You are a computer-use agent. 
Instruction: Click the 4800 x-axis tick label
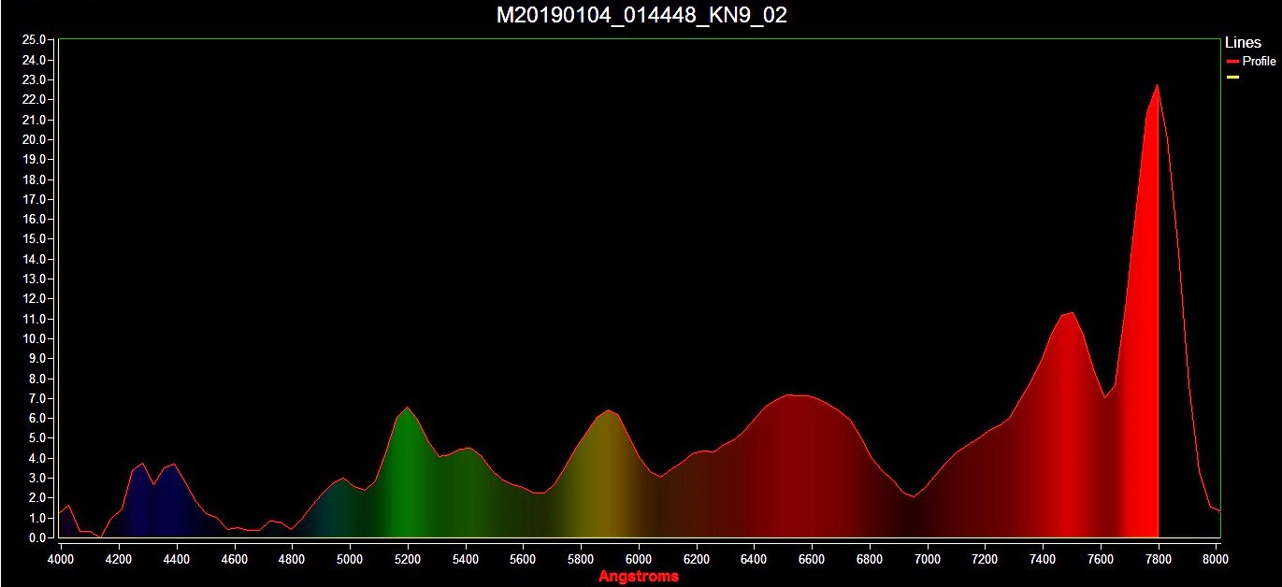293,558
